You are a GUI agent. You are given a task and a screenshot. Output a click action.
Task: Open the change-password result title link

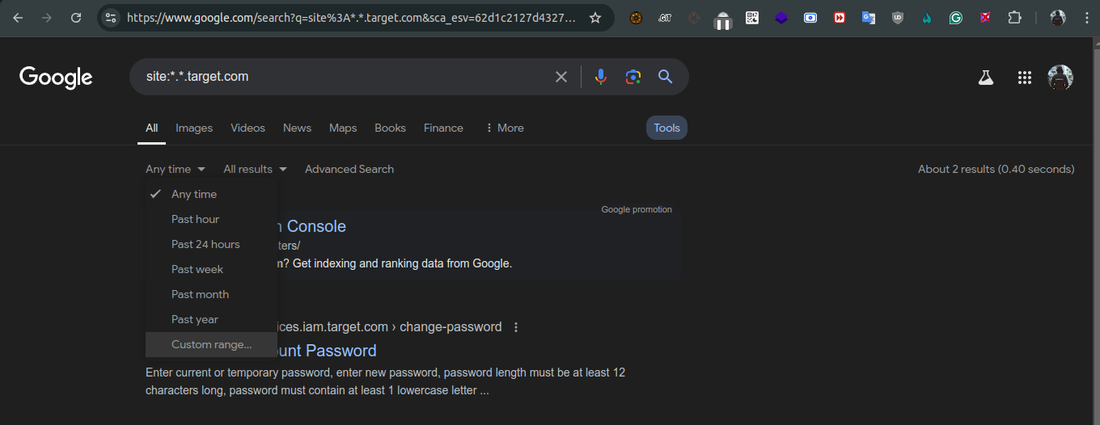click(327, 351)
